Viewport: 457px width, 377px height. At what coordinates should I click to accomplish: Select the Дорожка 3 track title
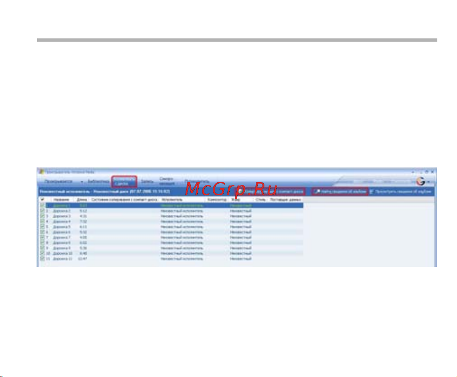point(61,216)
